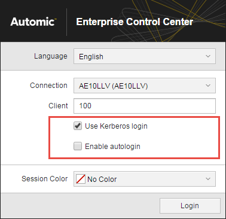226x219 pixels.
Task: Click the No Color slash swatch icon
Action: 81,179
